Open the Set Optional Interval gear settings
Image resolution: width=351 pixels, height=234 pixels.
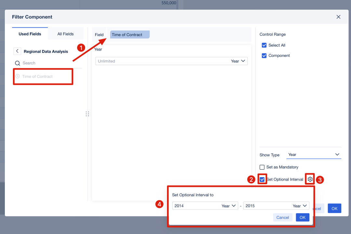(x=310, y=179)
